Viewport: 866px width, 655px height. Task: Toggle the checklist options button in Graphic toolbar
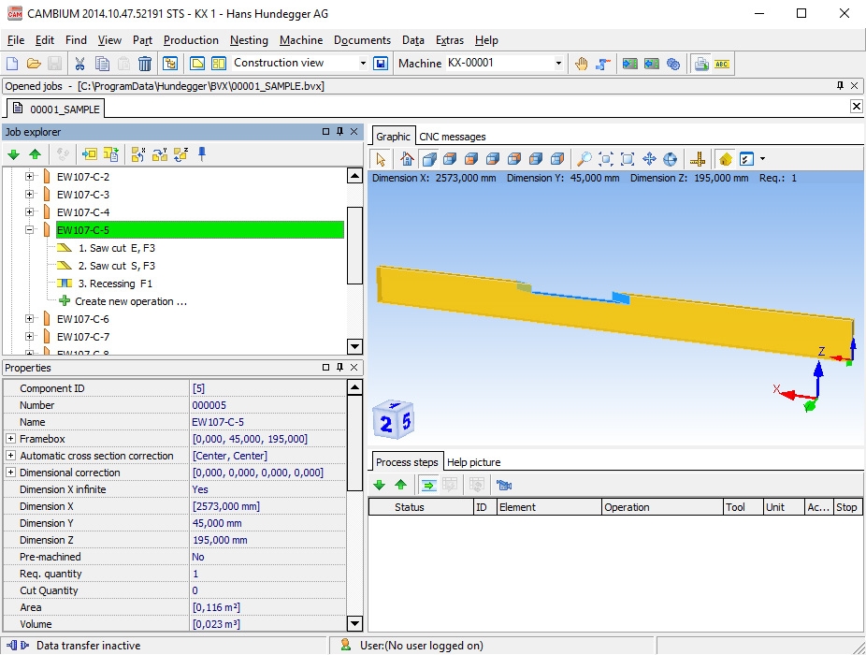746,159
